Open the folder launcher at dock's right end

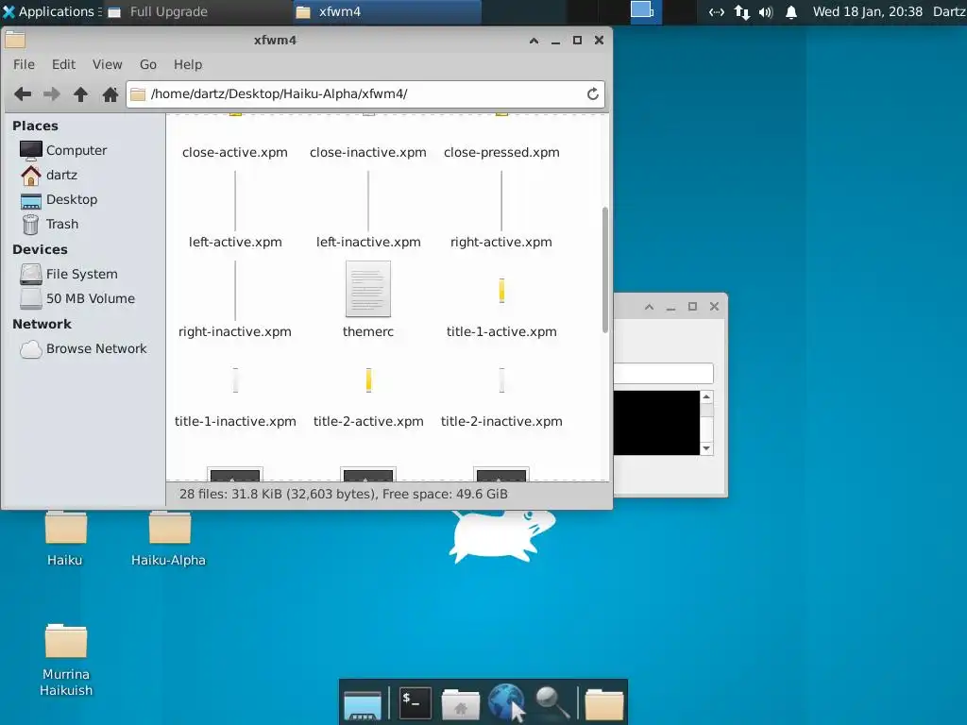[603, 704]
